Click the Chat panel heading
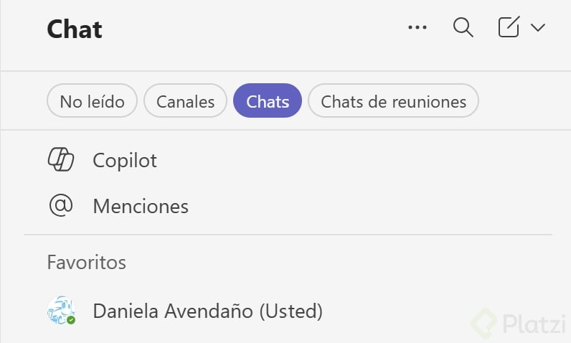Screen dimensions: 571x343 [75, 29]
